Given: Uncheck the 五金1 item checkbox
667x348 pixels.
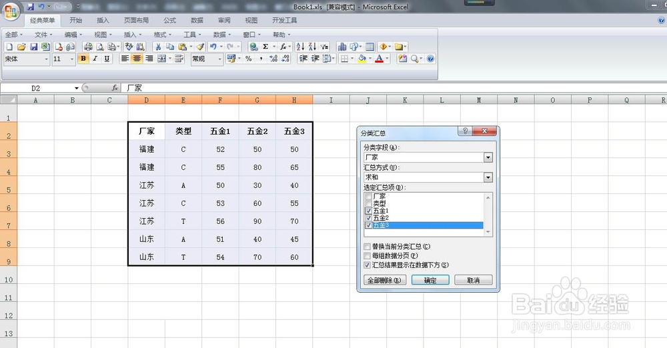Looking at the screenshot, I should tap(368, 211).
